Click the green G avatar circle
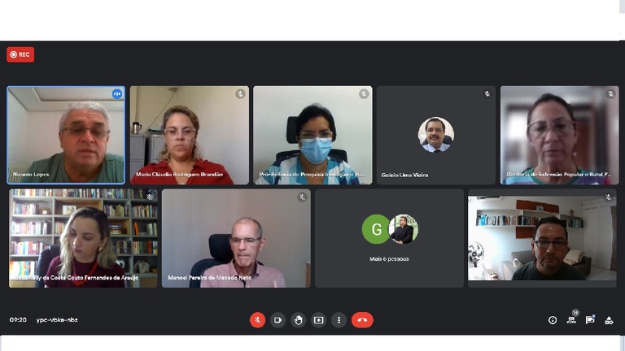 (376, 229)
